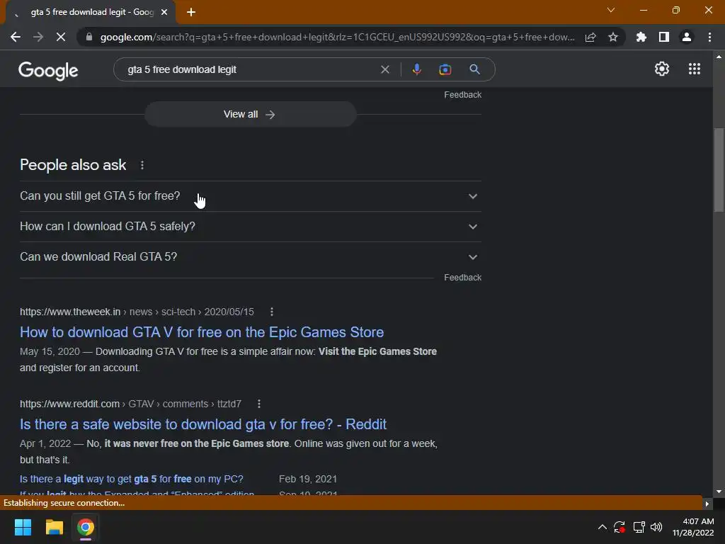Search by voice microphone icon
725x544 pixels.
pyautogui.click(x=416, y=69)
